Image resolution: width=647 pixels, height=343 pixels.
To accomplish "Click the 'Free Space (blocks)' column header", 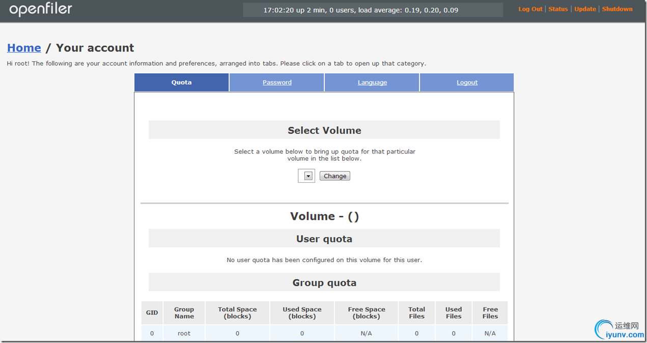I will point(367,313).
